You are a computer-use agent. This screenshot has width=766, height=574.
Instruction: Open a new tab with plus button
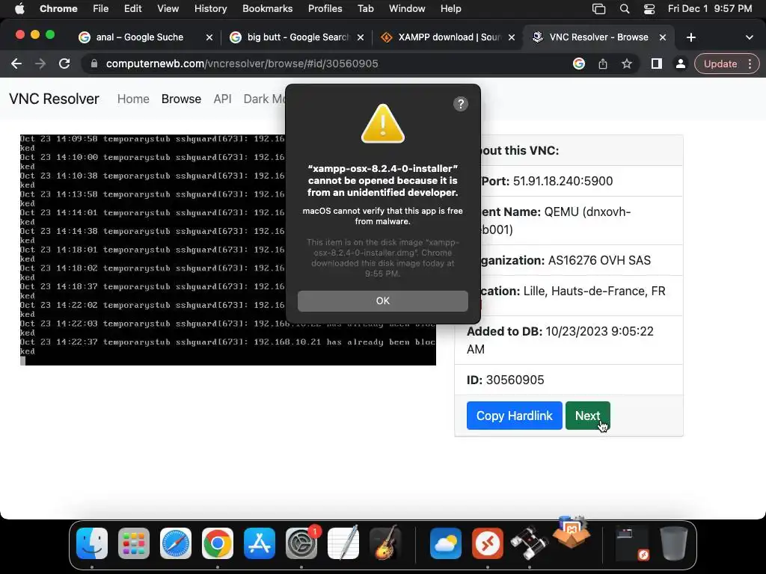tap(690, 37)
